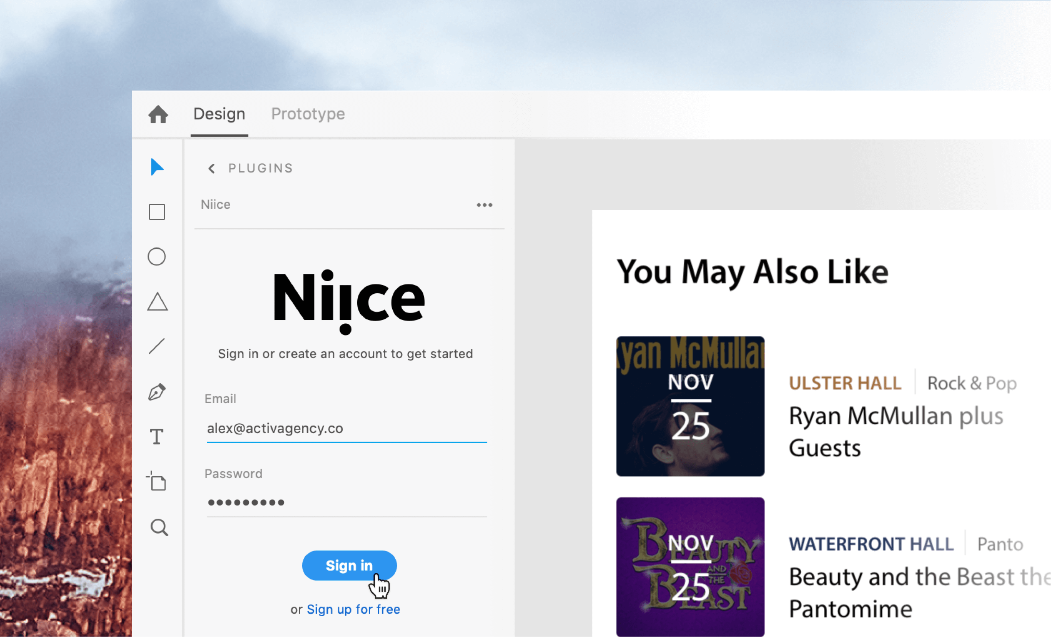
Task: Click the Rock & Pop category text
Action: tap(973, 383)
